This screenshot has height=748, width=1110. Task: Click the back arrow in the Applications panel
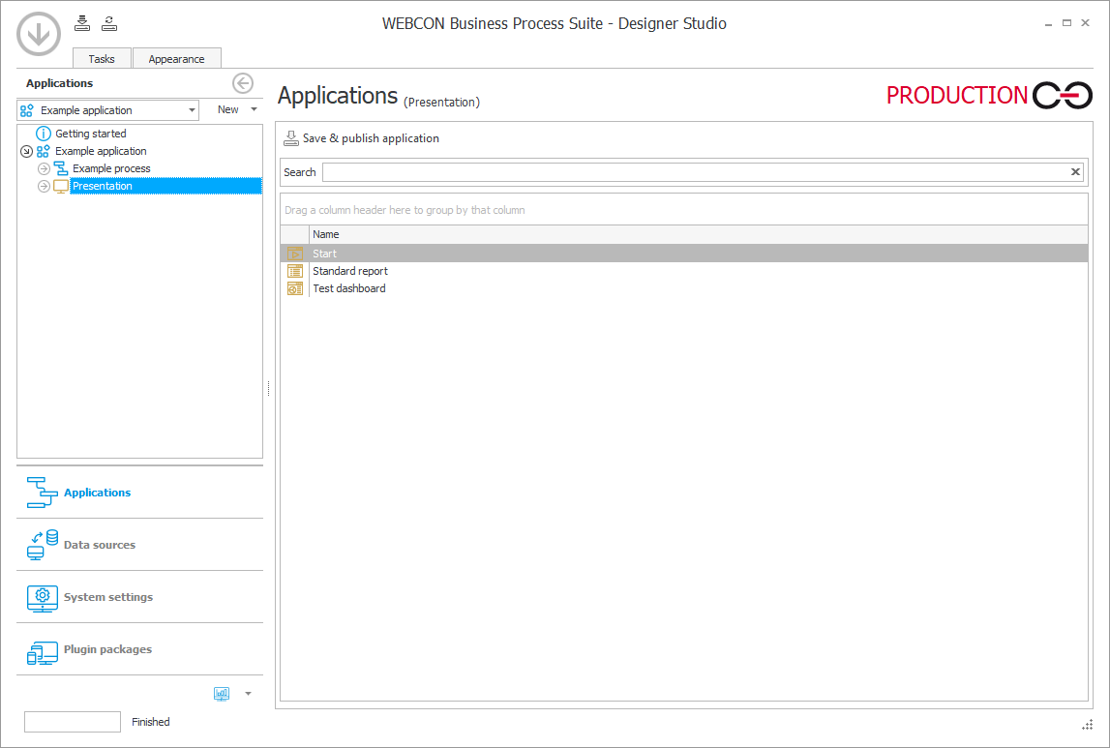point(243,83)
